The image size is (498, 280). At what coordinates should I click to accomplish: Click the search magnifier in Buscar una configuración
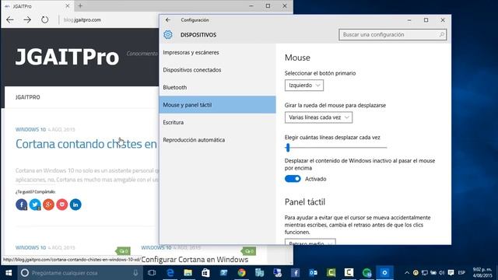(x=442, y=34)
